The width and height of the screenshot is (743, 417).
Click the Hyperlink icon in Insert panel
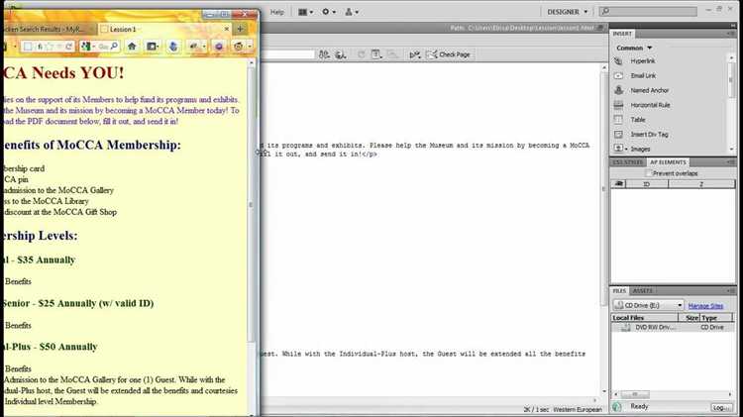[620, 61]
